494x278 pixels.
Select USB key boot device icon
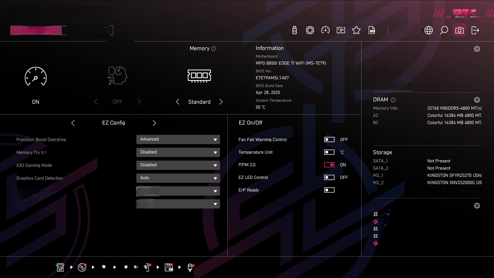click(147, 267)
